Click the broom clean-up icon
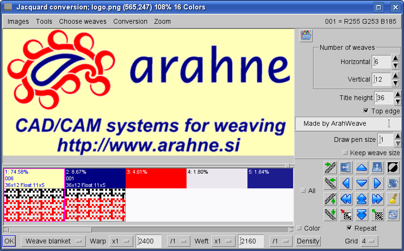The image size is (404, 251). 393,198
